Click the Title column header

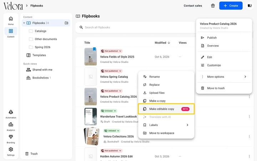click(87, 43)
